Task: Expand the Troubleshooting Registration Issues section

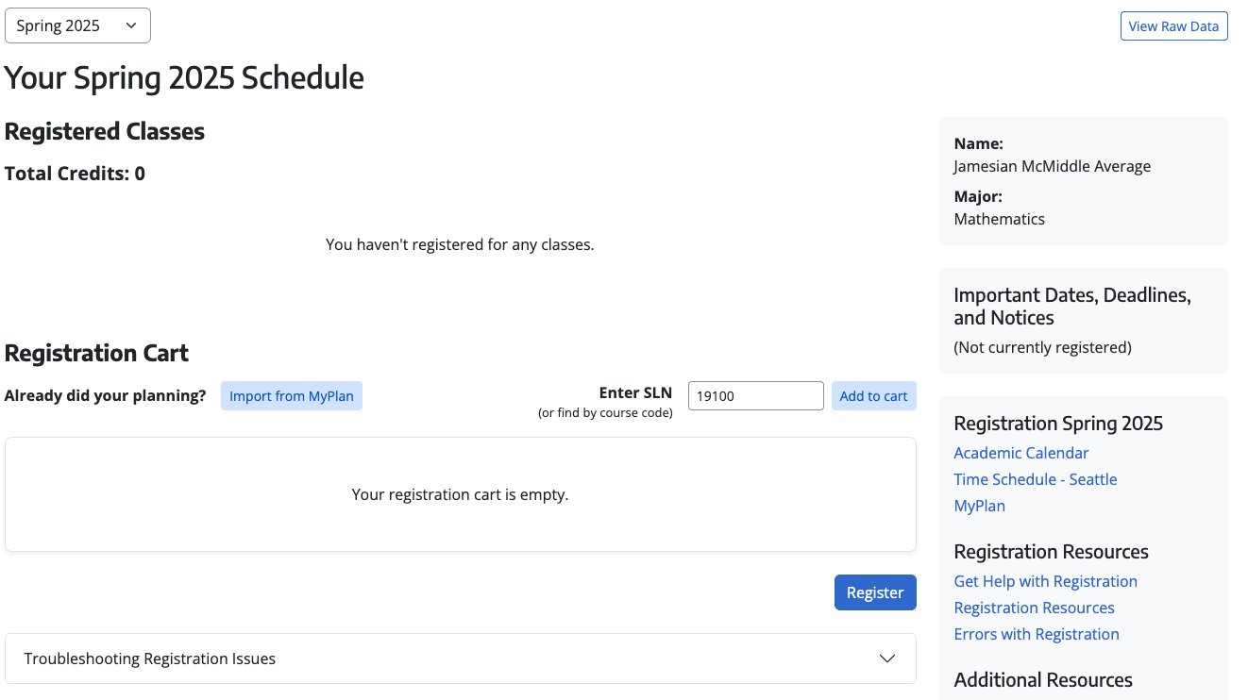Action: [460, 658]
